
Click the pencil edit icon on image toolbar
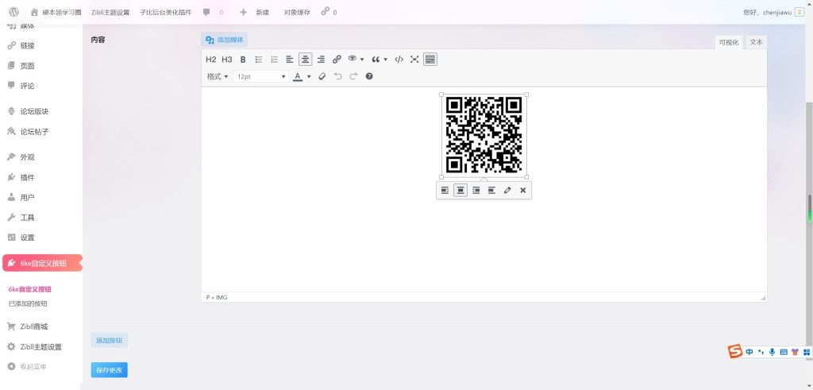[x=507, y=191]
